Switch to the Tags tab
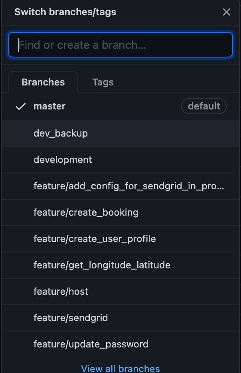This screenshot has height=373, width=241. click(x=103, y=82)
